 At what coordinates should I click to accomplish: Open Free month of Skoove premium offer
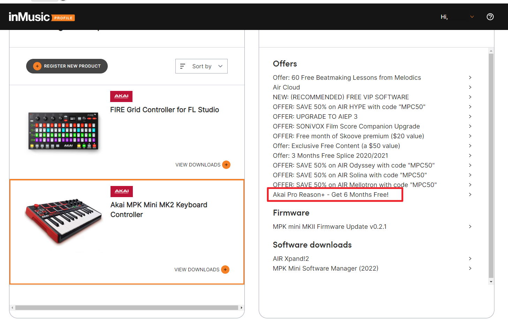click(348, 136)
